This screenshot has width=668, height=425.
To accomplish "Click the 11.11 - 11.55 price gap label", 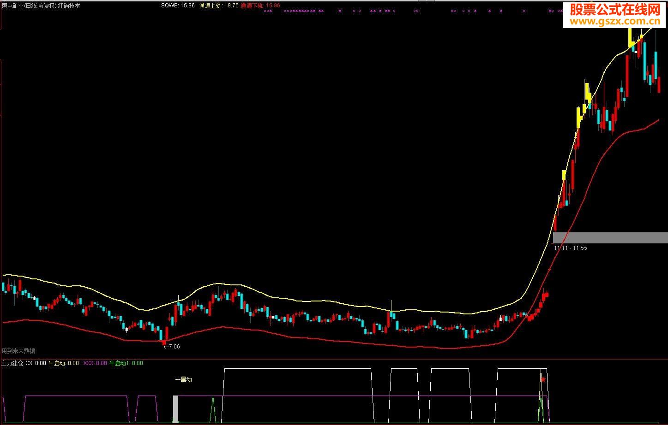I will pyautogui.click(x=571, y=248).
